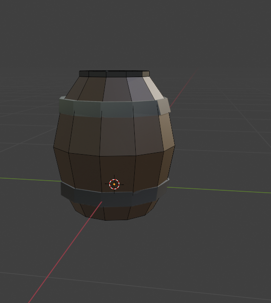Select the brightest lit face near barrel top

coord(154,88)
